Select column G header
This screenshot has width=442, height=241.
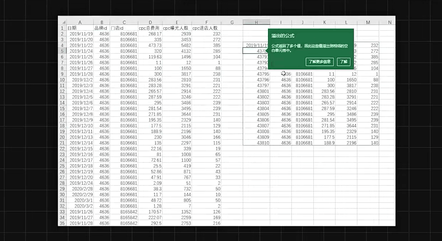(x=232, y=22)
